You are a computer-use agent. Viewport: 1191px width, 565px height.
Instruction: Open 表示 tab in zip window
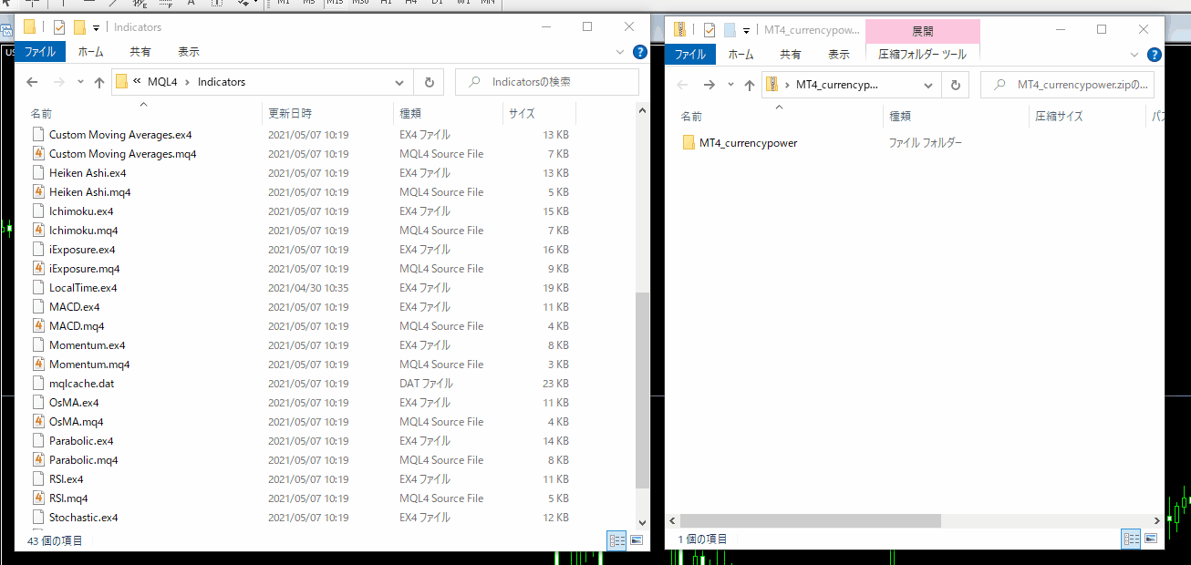pos(839,55)
